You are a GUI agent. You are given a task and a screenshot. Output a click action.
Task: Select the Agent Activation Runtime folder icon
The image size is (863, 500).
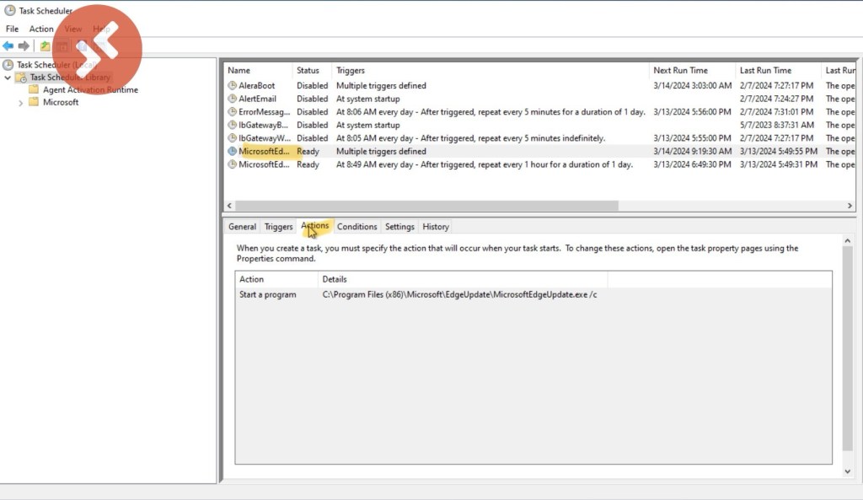(x=34, y=89)
